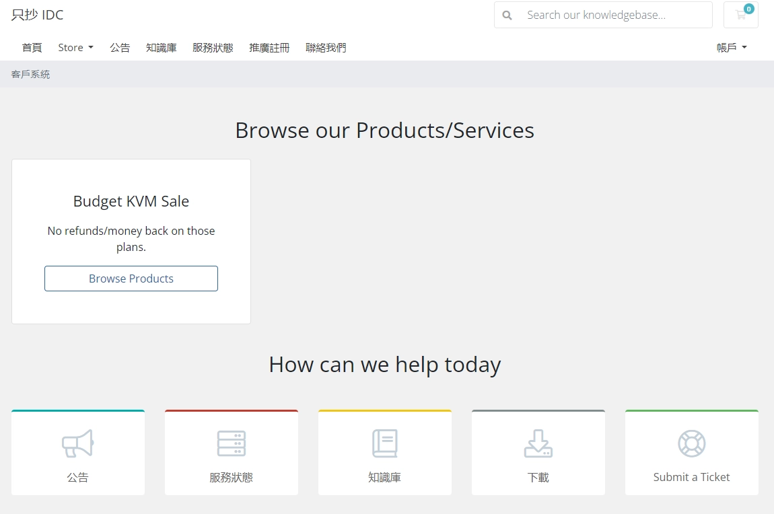Click the shopping cart icon
Image resolution: width=774 pixels, height=514 pixels.
(740, 15)
